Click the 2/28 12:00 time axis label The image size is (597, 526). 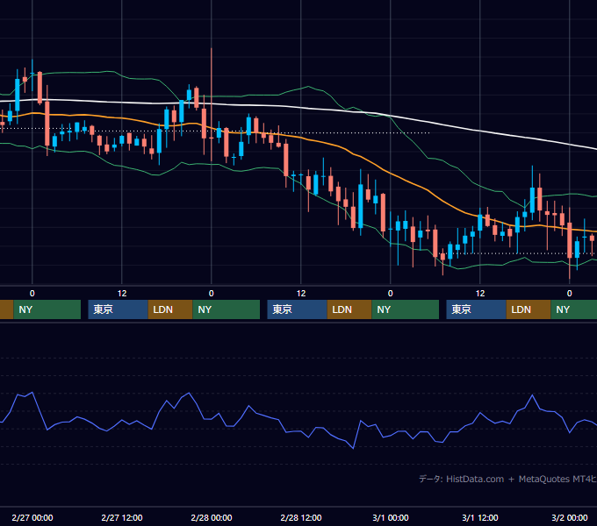click(301, 517)
